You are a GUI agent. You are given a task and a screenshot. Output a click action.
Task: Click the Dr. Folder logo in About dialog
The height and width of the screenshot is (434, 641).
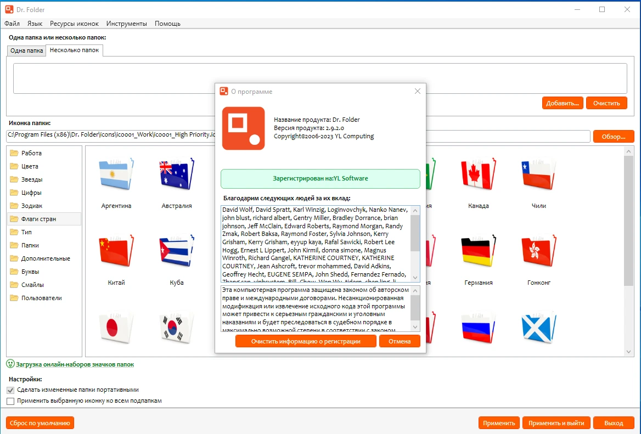[243, 128]
